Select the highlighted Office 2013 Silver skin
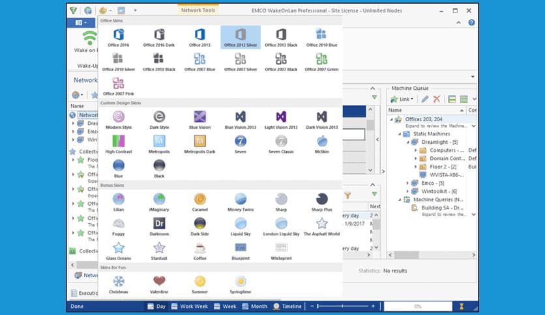 (240, 38)
